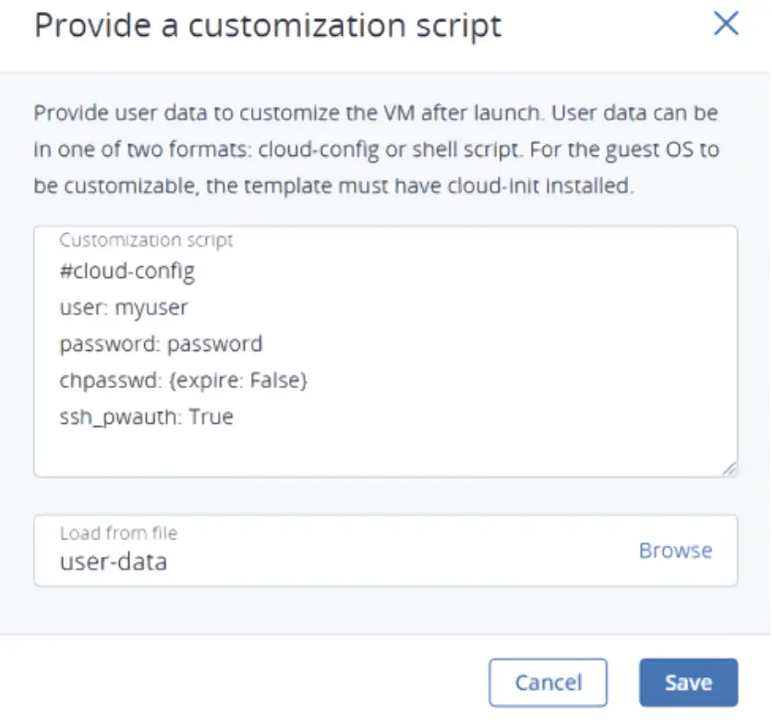Open the file picker via Browse
The height and width of the screenshot is (727, 772).
coord(675,551)
